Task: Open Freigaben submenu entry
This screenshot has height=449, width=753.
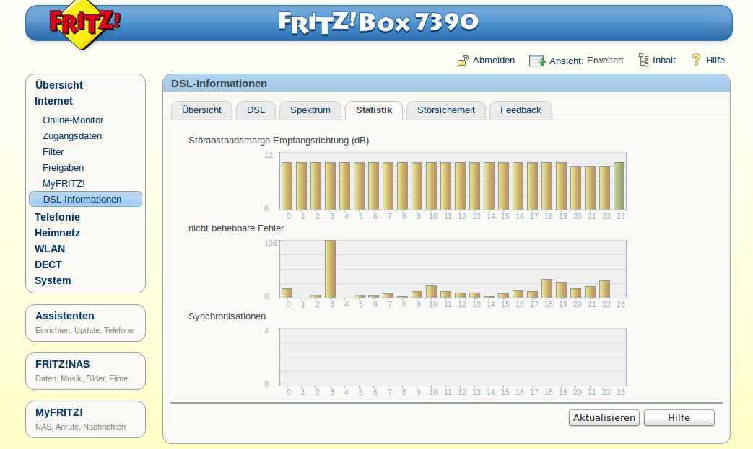Action: (63, 168)
